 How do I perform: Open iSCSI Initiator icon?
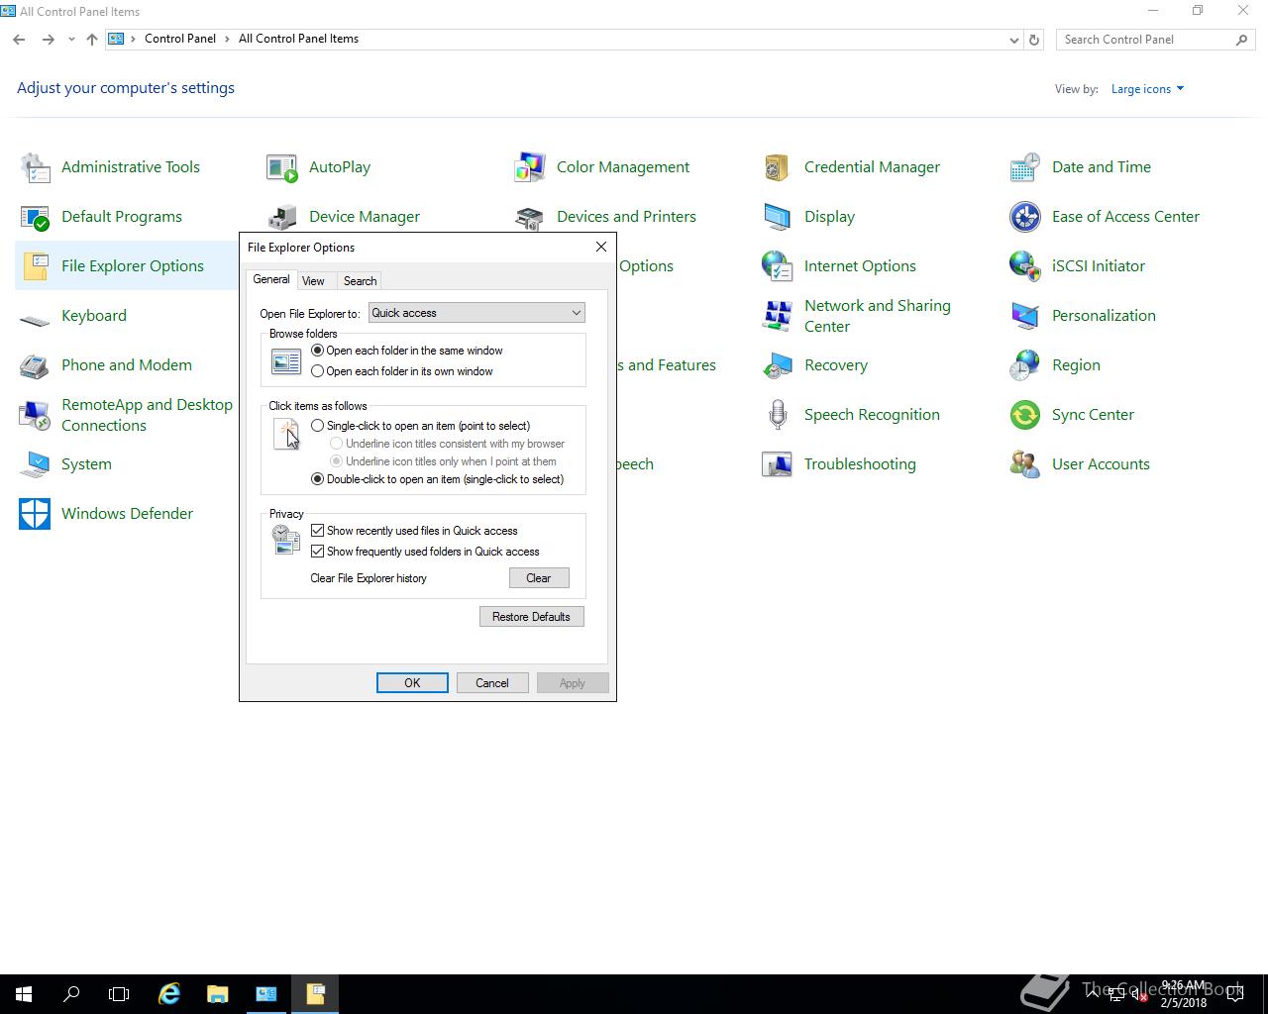1025,266
